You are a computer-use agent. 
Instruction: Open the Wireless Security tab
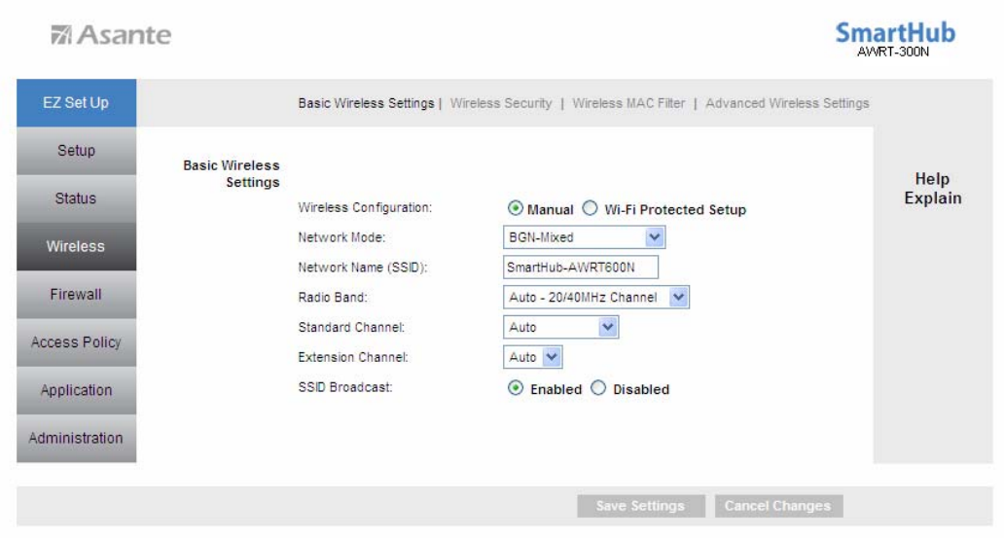tap(501, 103)
